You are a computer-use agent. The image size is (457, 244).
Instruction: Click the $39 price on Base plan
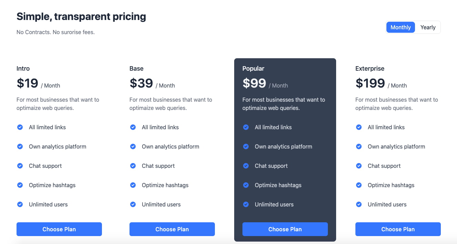pyautogui.click(x=141, y=83)
